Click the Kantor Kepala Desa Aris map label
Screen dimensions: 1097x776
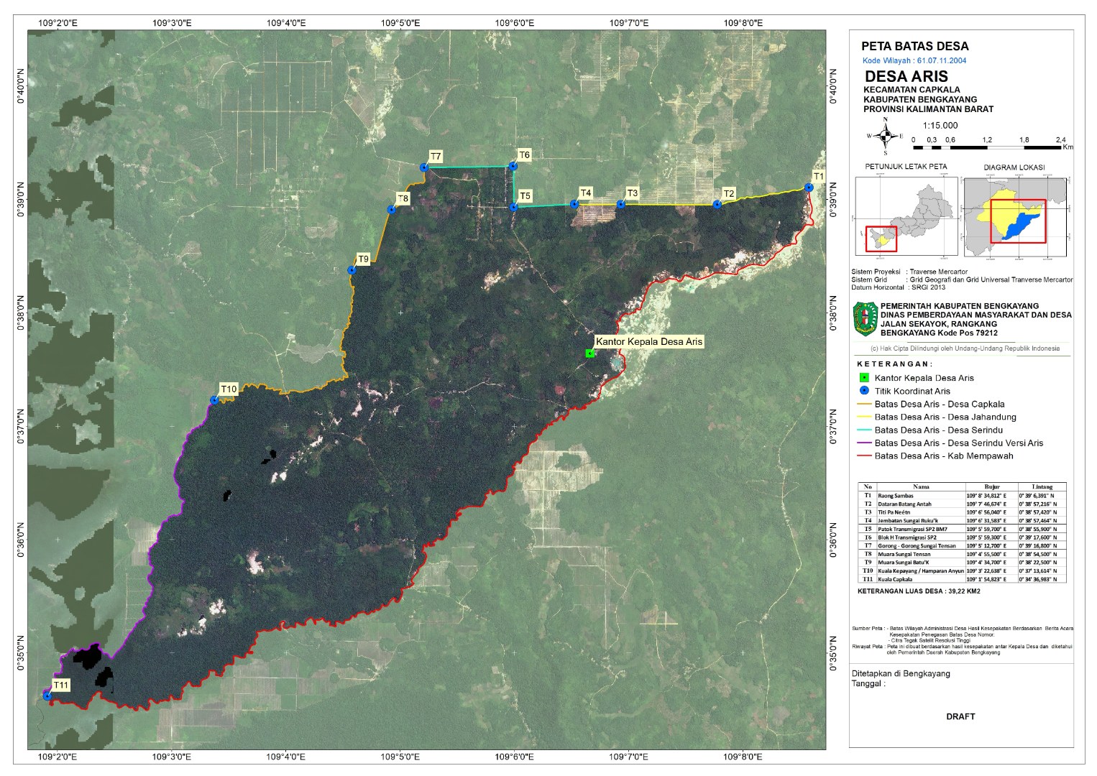[x=648, y=341]
